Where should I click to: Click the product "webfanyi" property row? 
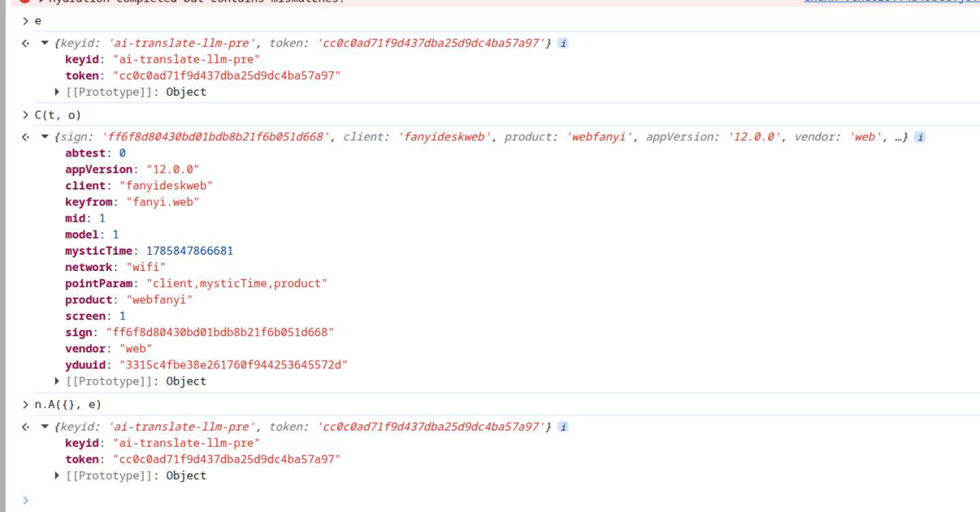[x=129, y=300]
